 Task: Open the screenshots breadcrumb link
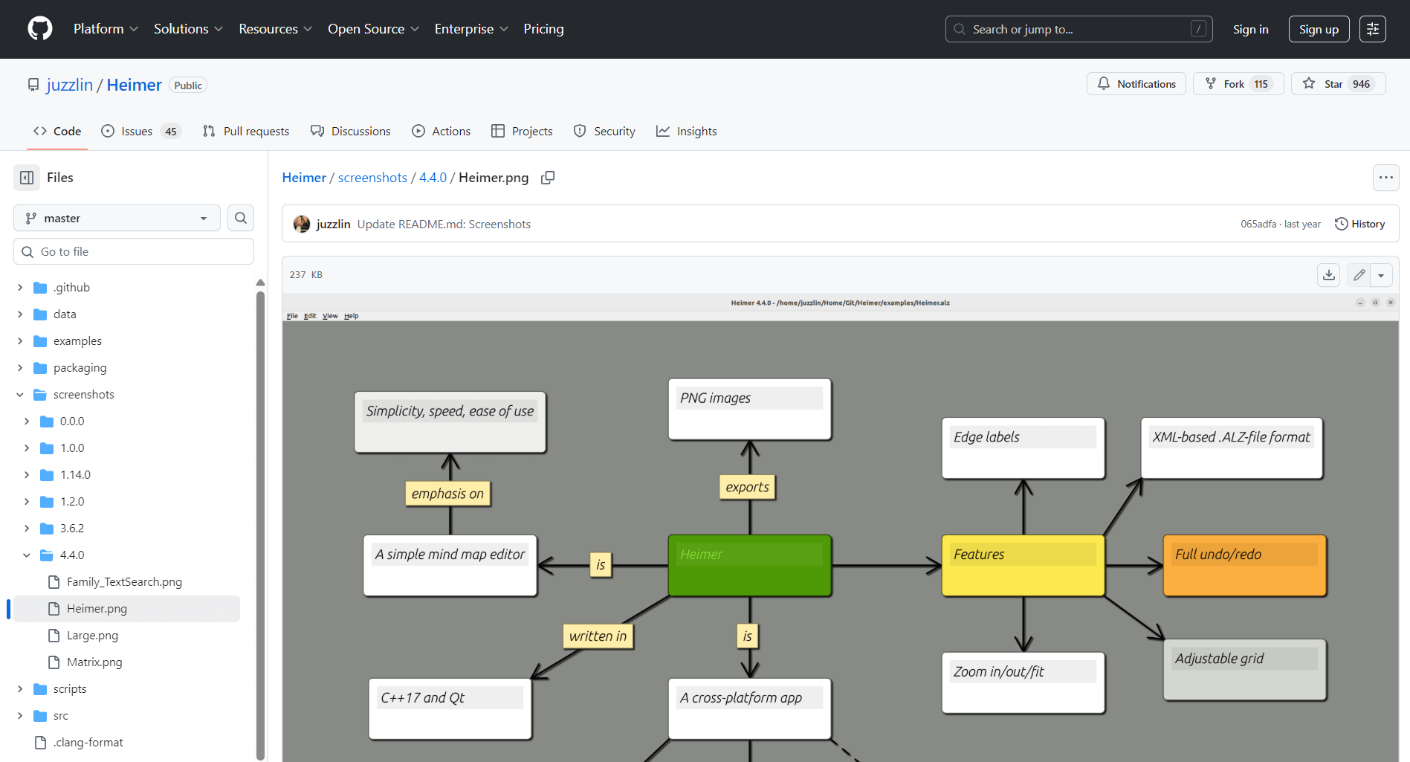372,178
